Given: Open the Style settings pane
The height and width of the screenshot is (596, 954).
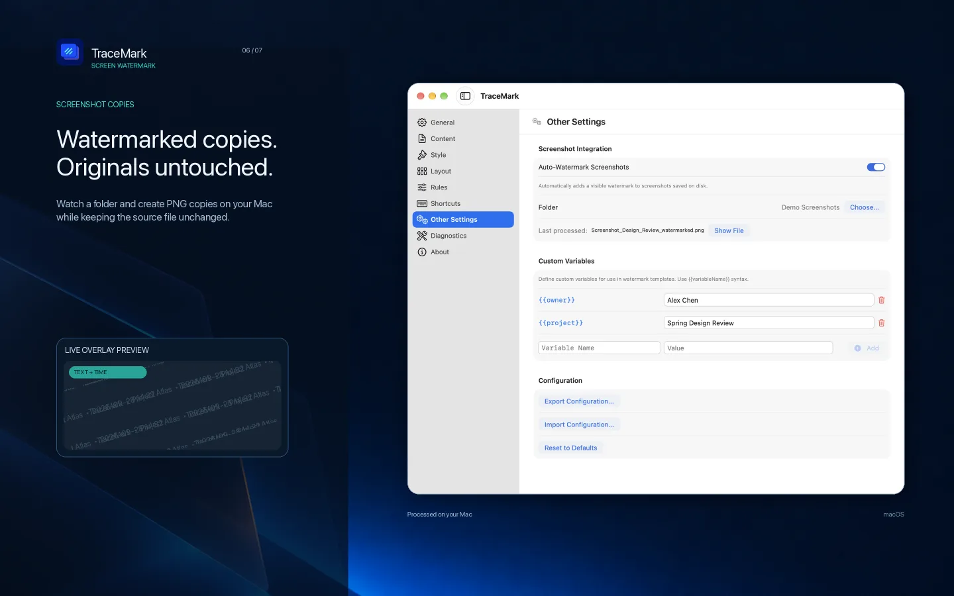Looking at the screenshot, I should point(463,155).
